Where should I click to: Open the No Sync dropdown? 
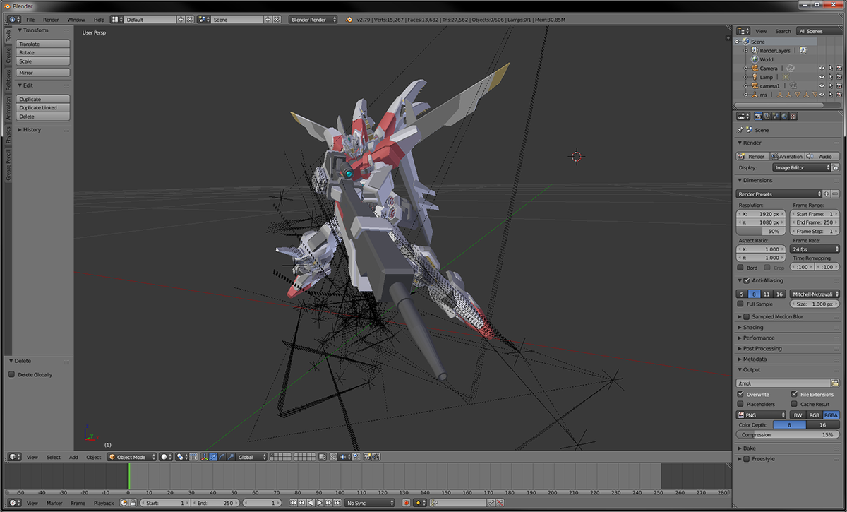[x=370, y=503]
